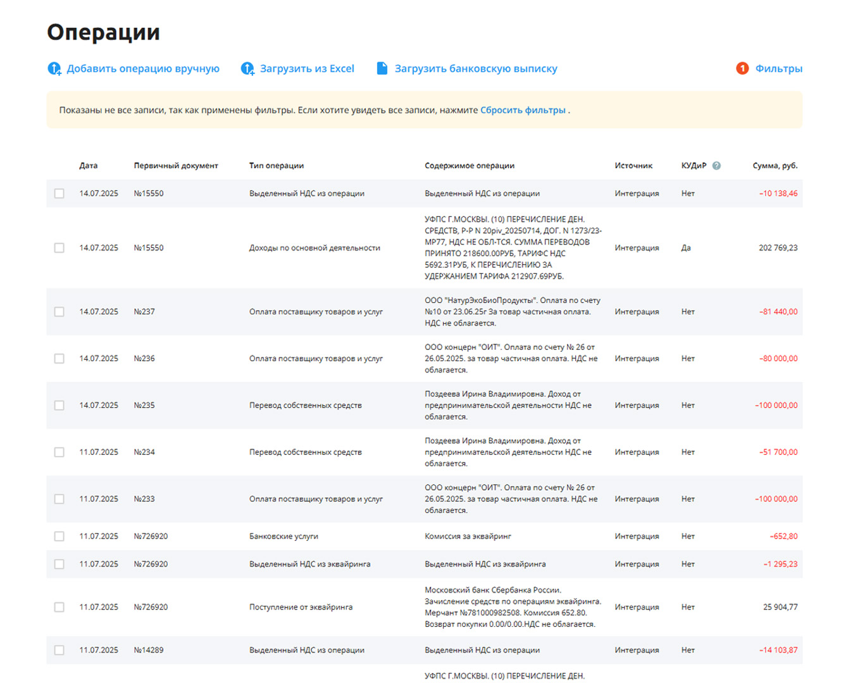Tick the checkbox for document №14289
Viewport: 848px width, 683px height.
tap(59, 650)
